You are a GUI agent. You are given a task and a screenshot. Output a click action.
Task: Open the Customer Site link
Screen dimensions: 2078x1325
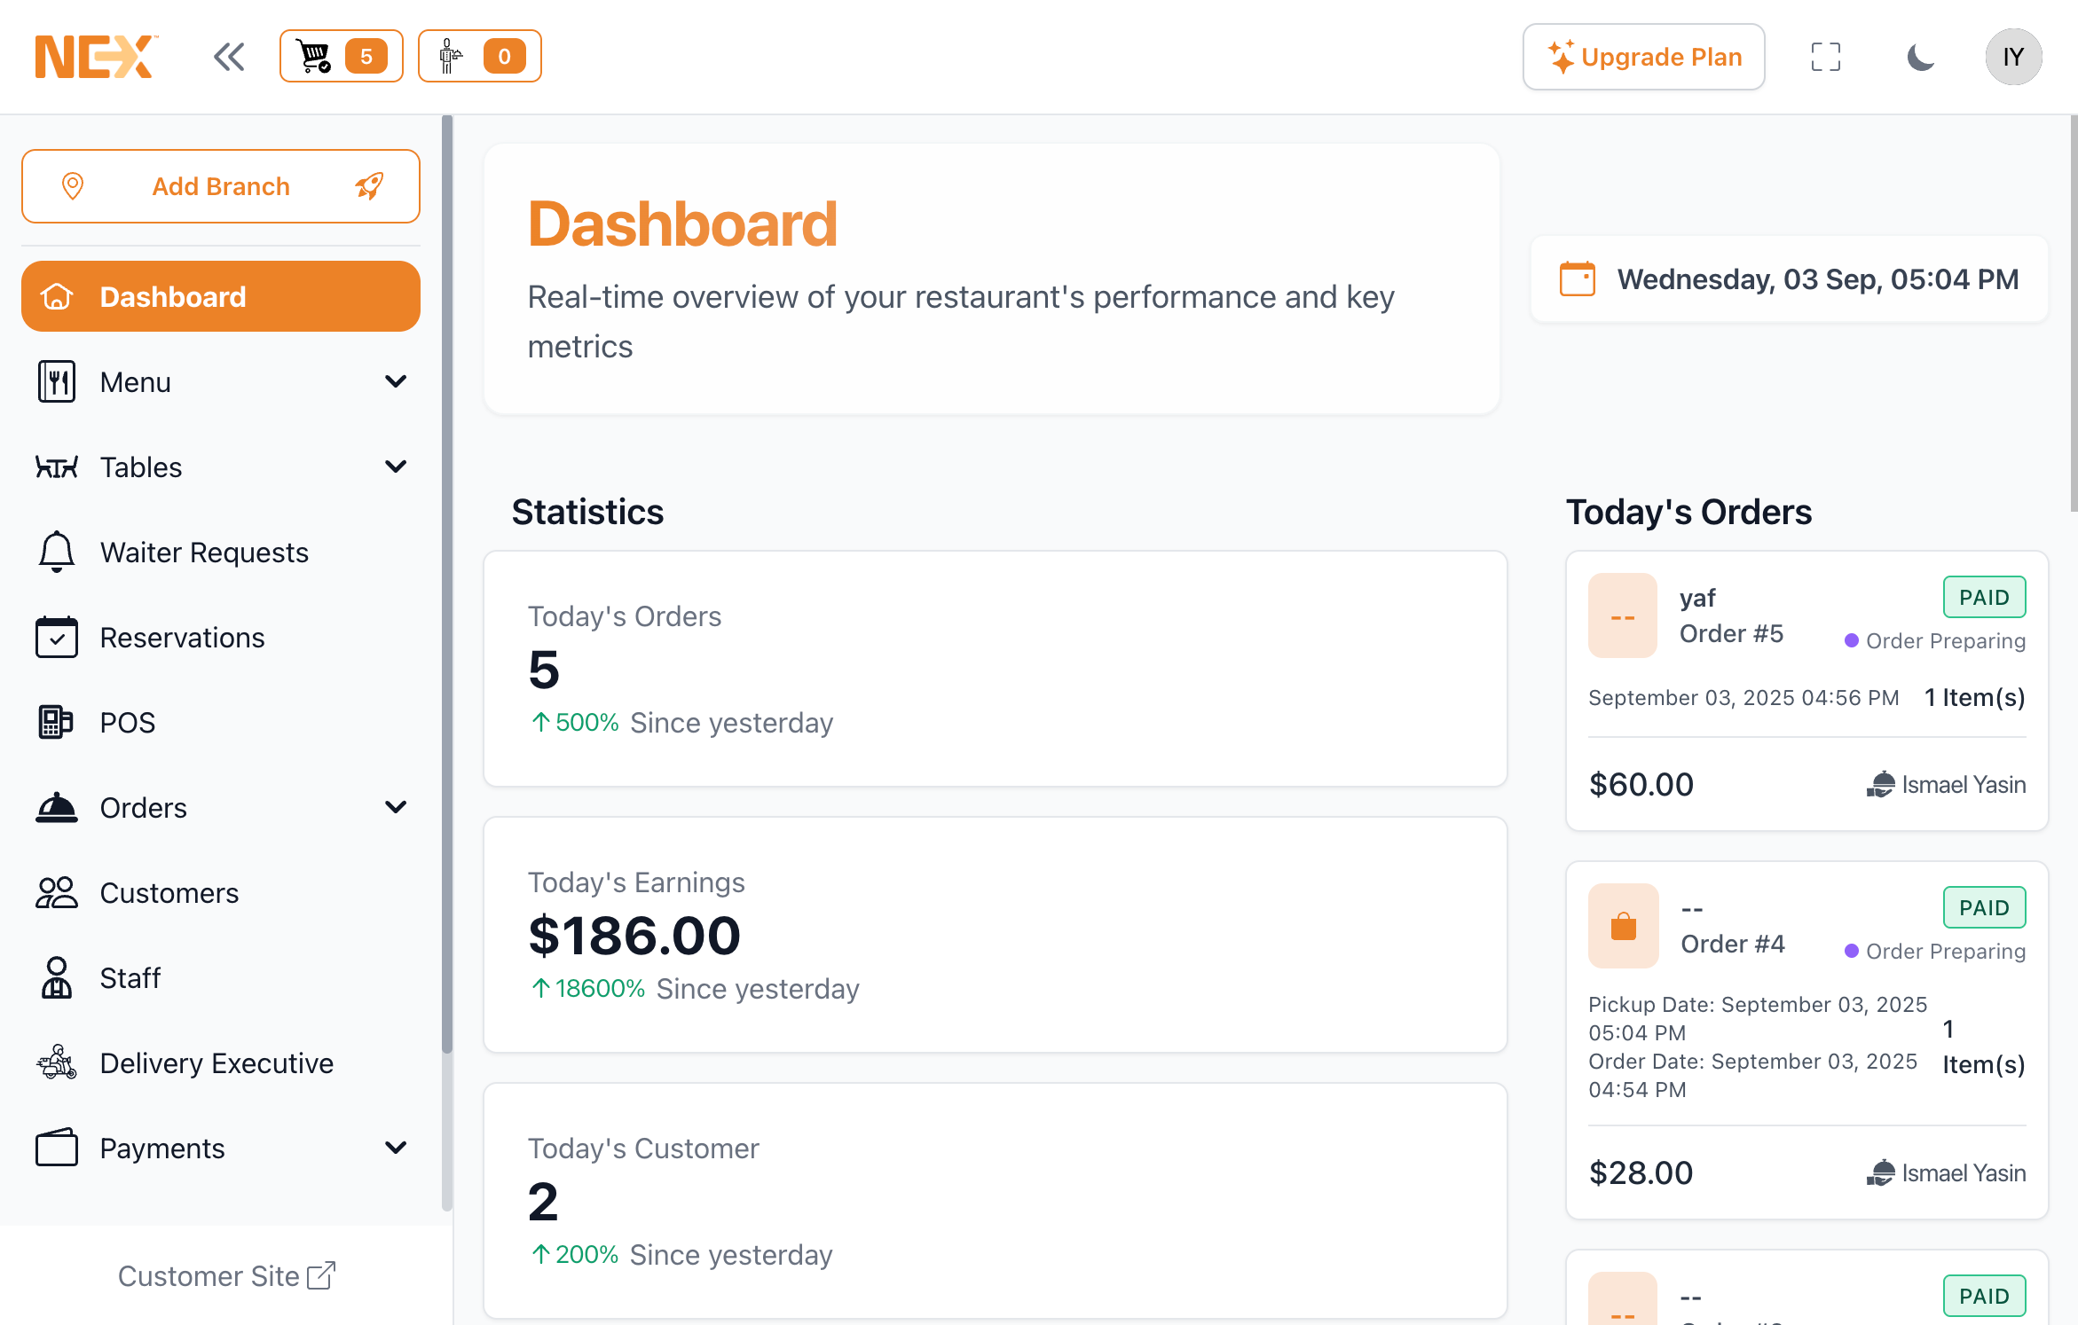[x=226, y=1275]
